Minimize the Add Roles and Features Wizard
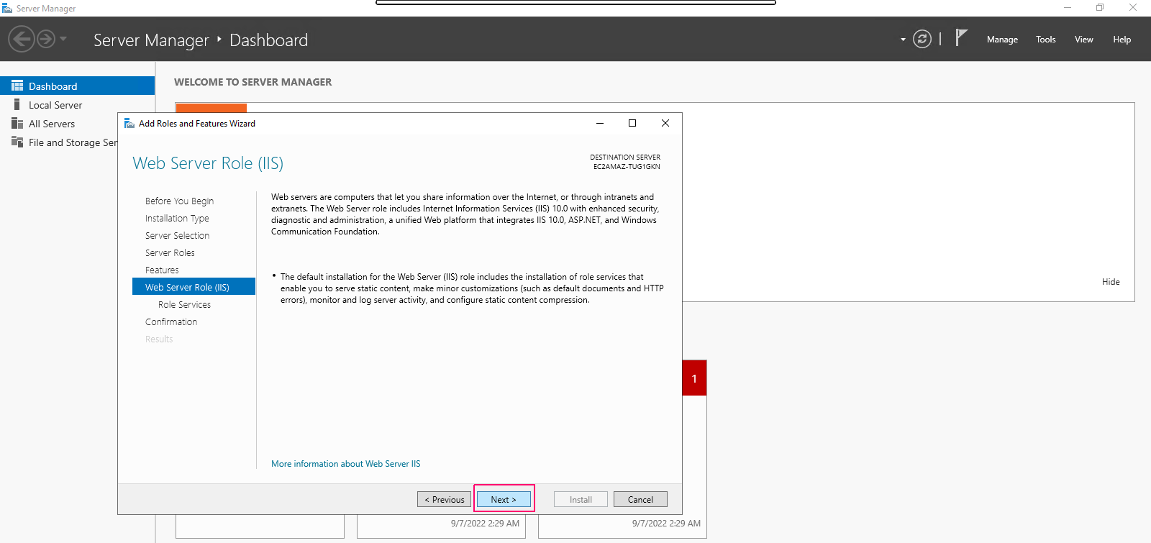Screen dimensions: 1151x543 [600, 123]
